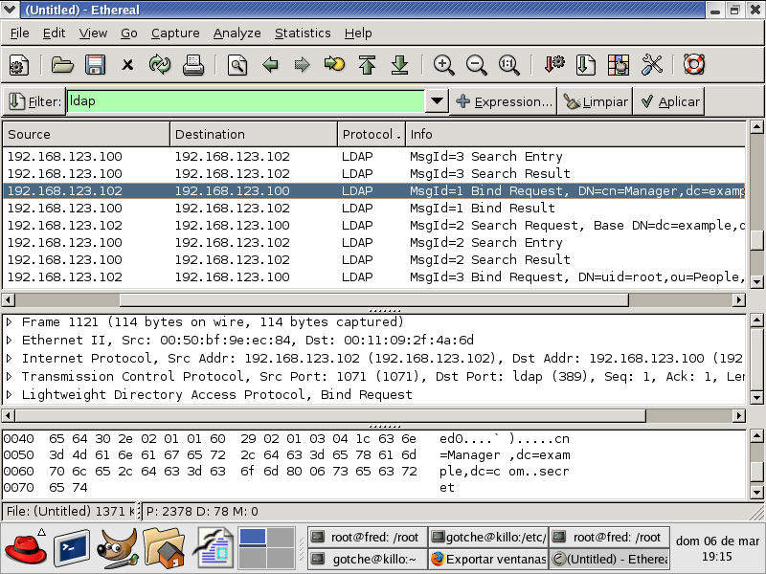
Task: Launch GIMP from the panel
Action: pos(117,548)
